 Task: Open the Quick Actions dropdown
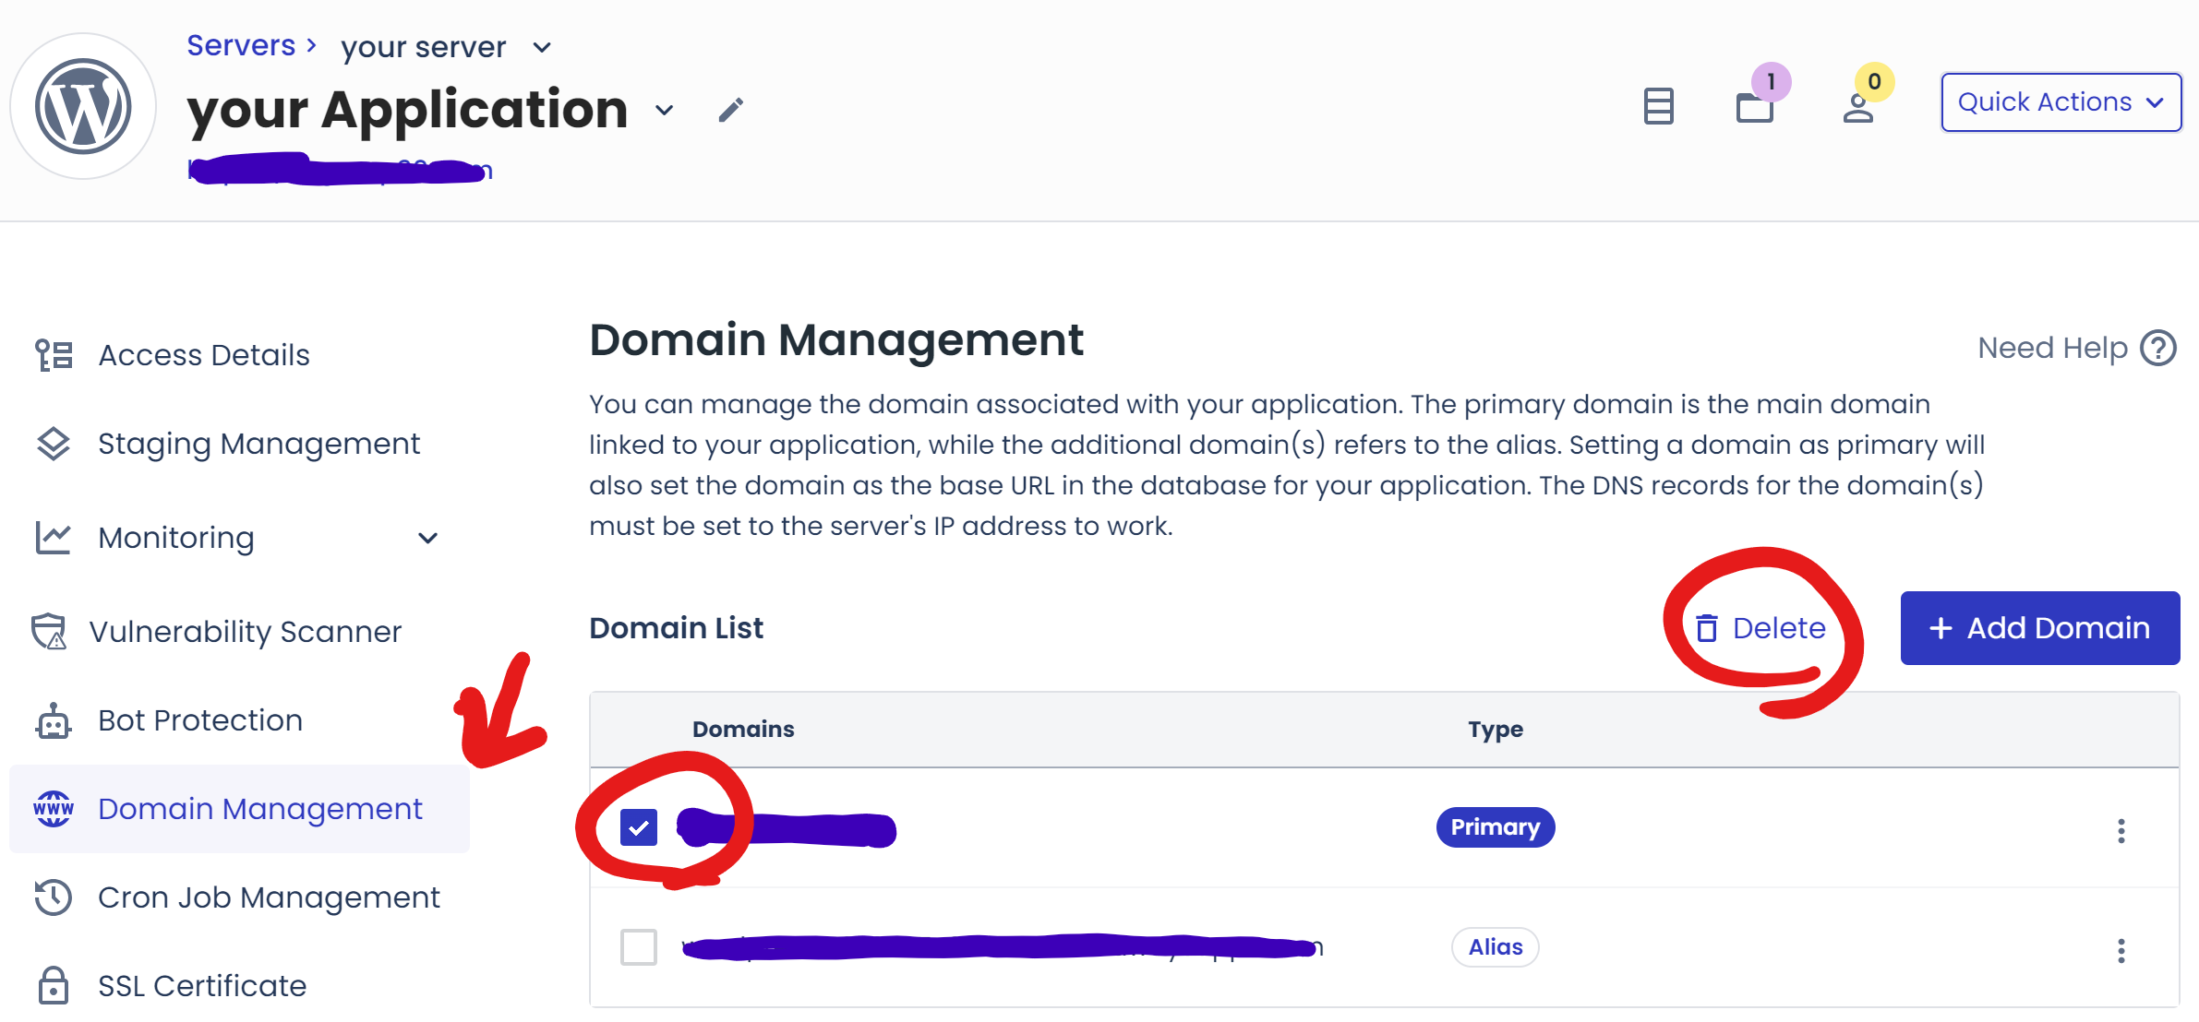point(2061,102)
